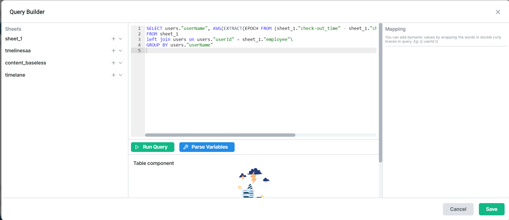Add sheet_1 using its plus icon
This screenshot has width=509, height=220.
point(113,39)
